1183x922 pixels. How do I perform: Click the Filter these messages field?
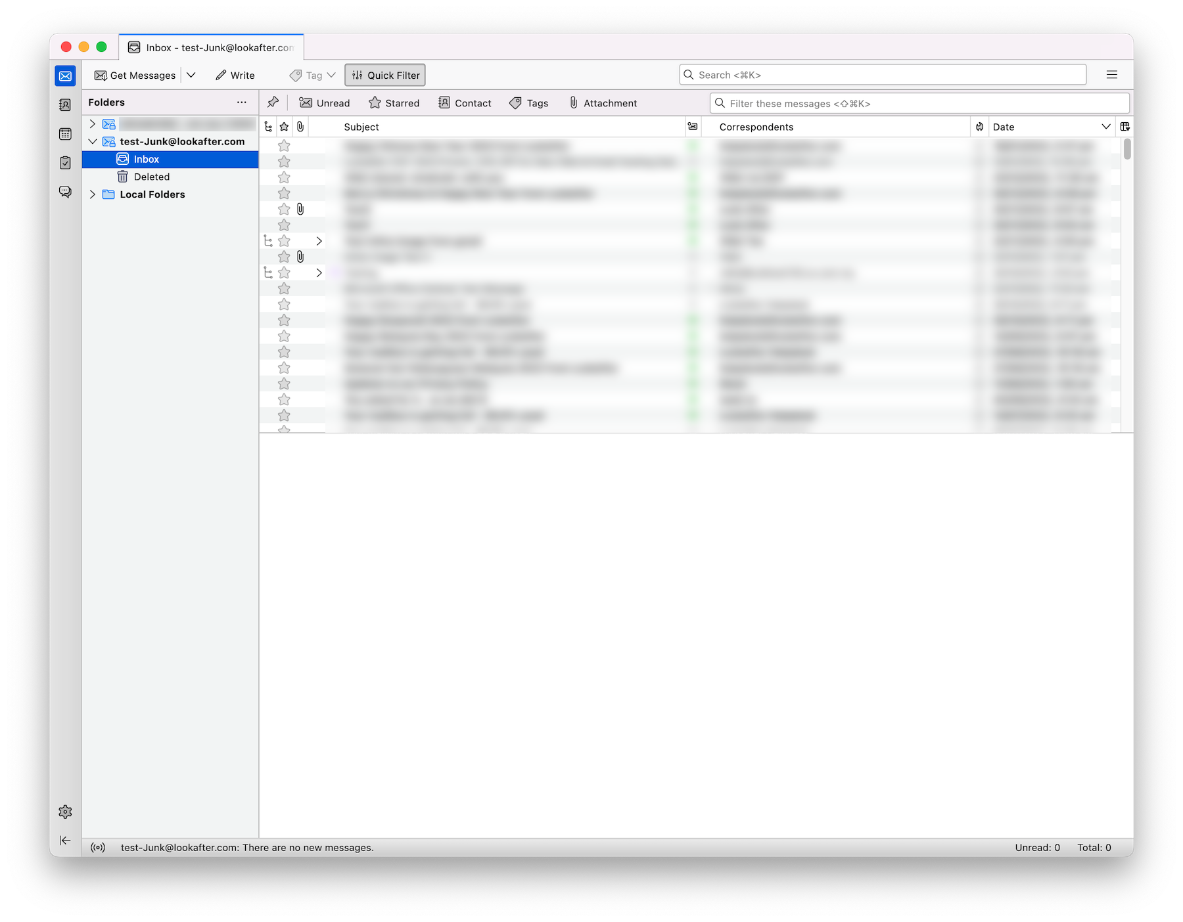click(920, 104)
